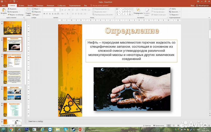Switch to the Review (Рецензирование) tab

(75, 6)
